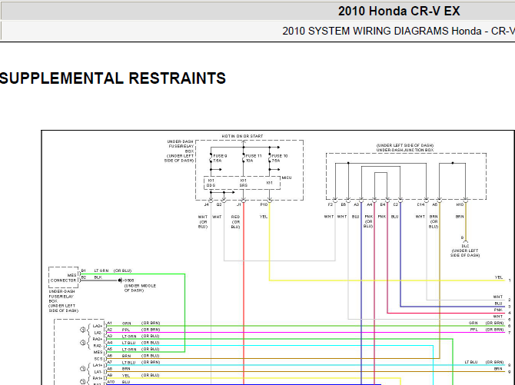
Task: Click connector pin label 'P10'
Action: [x=264, y=204]
